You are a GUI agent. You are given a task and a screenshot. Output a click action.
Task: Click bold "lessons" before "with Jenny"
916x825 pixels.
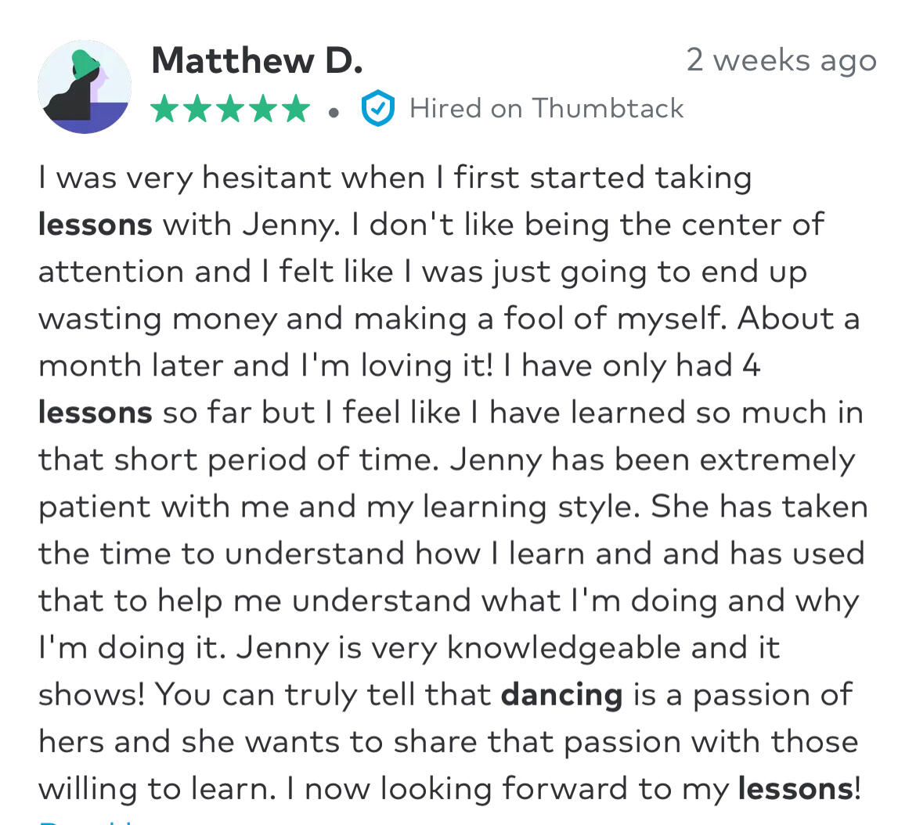[x=96, y=225]
